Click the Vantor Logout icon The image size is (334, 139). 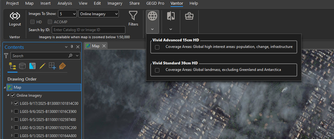tap(15, 16)
